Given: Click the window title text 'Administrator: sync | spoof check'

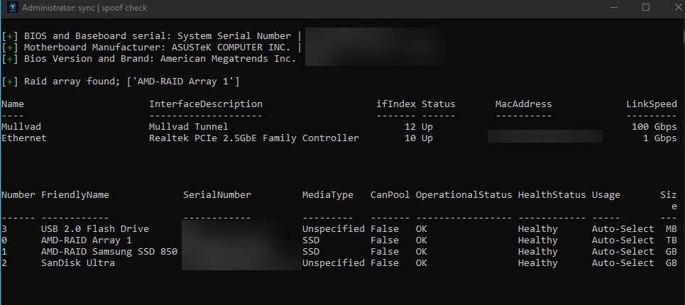Looking at the screenshot, I should (84, 8).
